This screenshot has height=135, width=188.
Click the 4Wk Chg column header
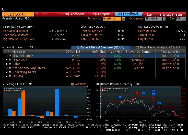93,51
